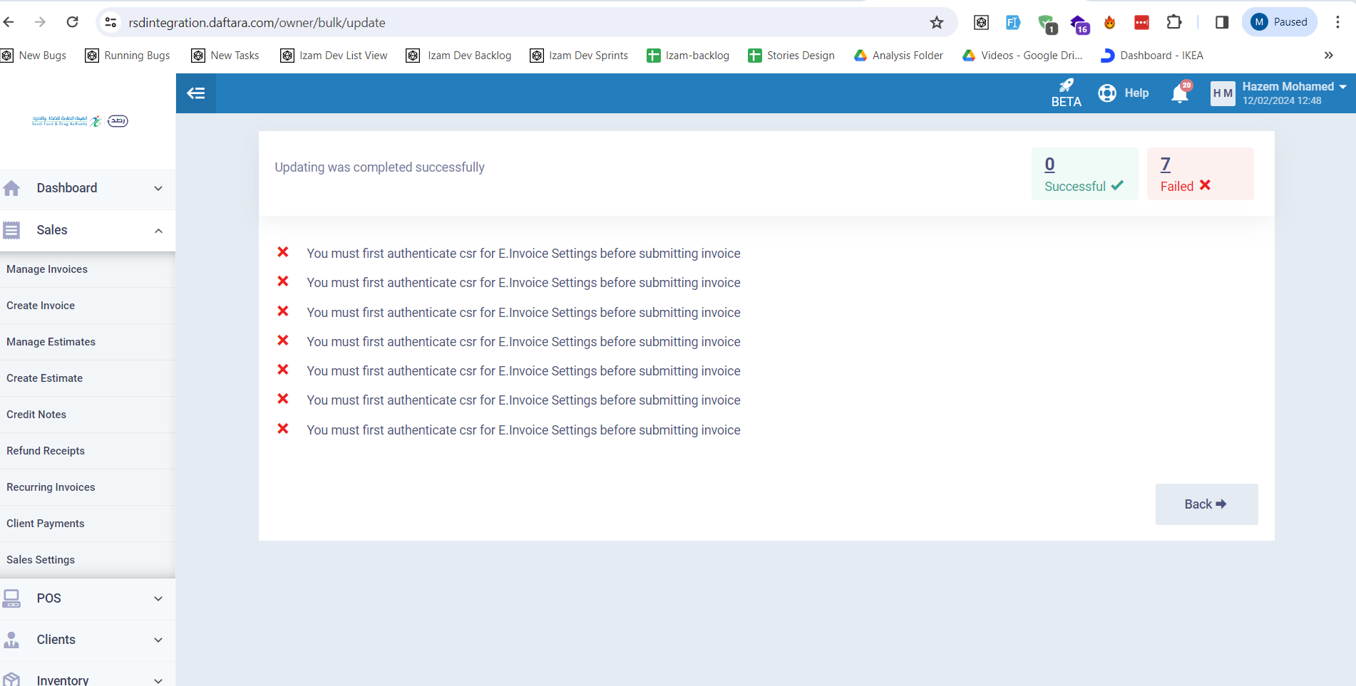Toggle the browser side panel
The height and width of the screenshot is (686, 1356).
coord(1221,22)
